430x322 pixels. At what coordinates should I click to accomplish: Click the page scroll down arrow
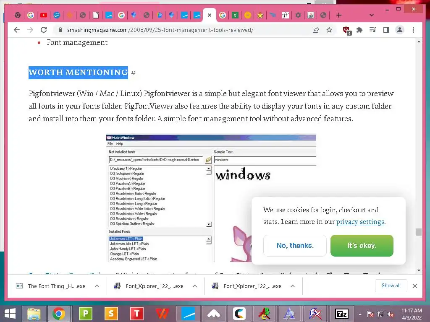point(419,270)
